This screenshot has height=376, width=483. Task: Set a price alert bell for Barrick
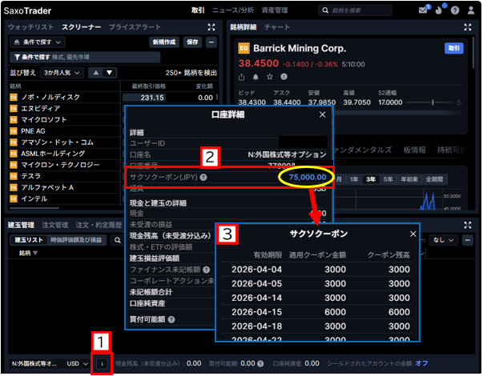(x=256, y=77)
